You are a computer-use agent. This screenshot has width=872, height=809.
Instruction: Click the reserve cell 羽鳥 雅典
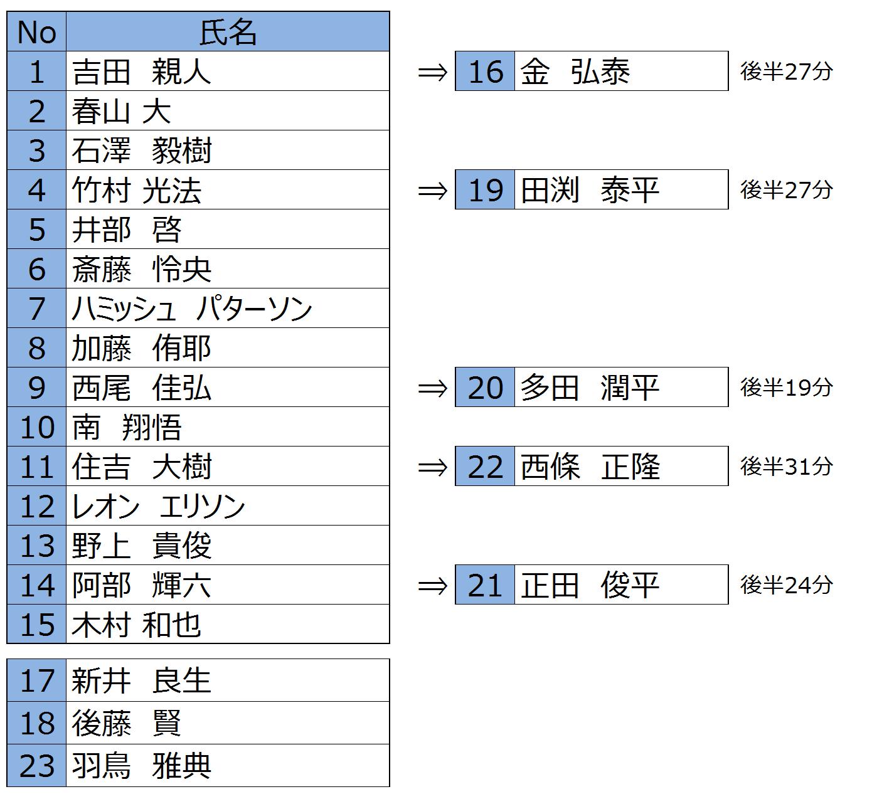pyautogui.click(x=227, y=766)
